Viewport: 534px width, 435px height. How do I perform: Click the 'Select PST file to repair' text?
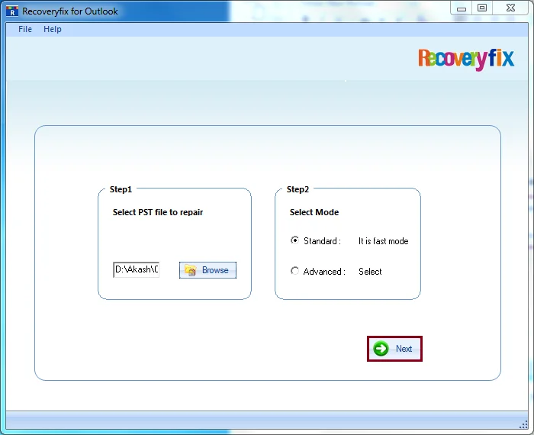(158, 212)
